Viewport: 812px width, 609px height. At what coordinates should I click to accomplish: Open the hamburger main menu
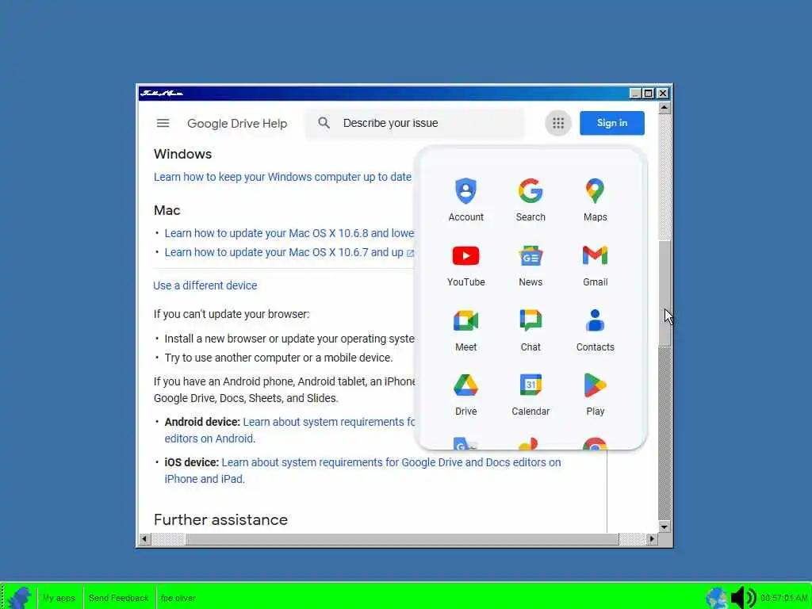tap(163, 123)
